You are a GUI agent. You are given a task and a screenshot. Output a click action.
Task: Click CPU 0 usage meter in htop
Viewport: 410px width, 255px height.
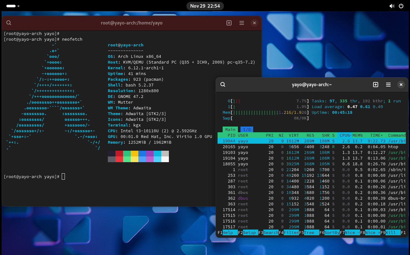pos(268,101)
